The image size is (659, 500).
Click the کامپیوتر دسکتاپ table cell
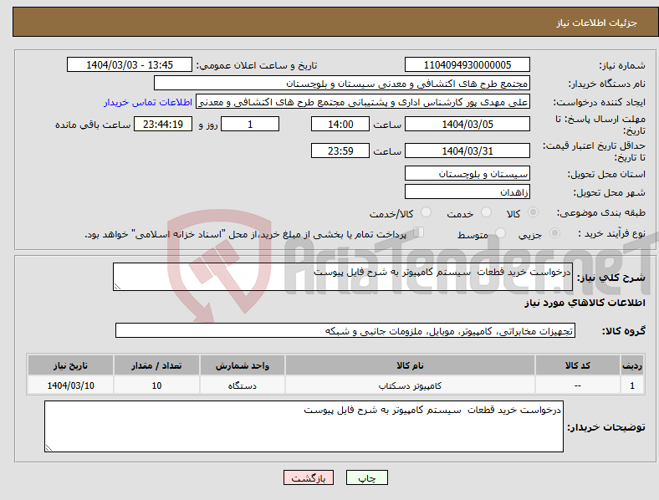410,385
